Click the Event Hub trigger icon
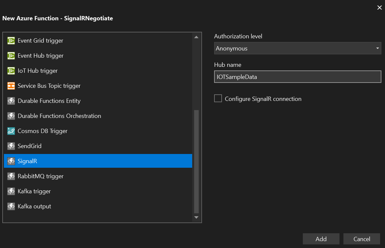This screenshot has width=385, height=248. [11, 56]
